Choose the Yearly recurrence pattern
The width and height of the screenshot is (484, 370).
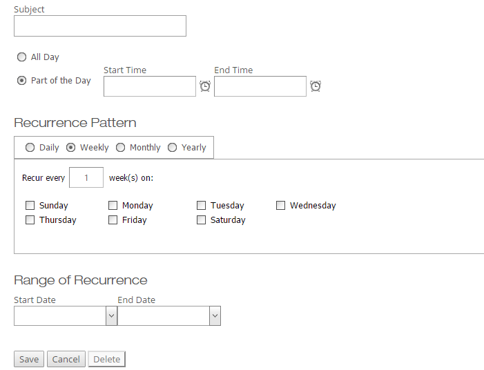pyautogui.click(x=172, y=148)
